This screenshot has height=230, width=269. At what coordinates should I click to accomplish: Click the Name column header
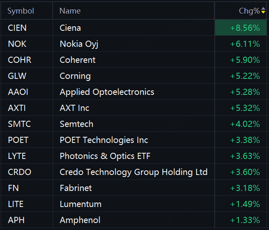(70, 11)
